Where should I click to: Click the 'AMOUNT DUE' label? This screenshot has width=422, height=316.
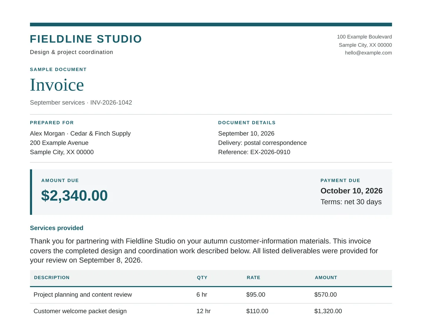click(x=60, y=180)
